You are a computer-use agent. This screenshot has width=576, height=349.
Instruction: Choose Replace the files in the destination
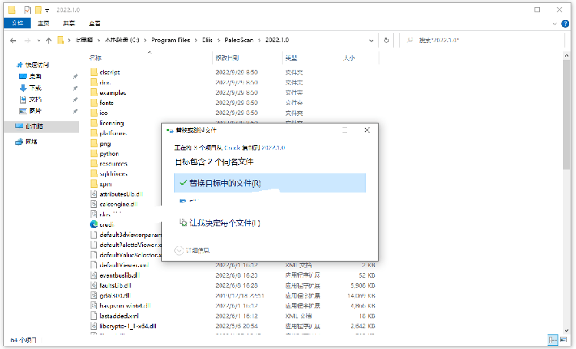pyautogui.click(x=270, y=183)
